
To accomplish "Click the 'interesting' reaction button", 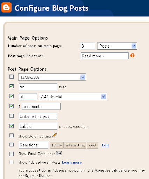I will pos(75,145).
